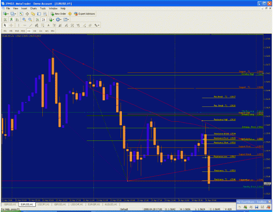The width and height of the screenshot is (273, 212).
Task: Pick the Fibonacci Retracement tool
Action: point(42,25)
